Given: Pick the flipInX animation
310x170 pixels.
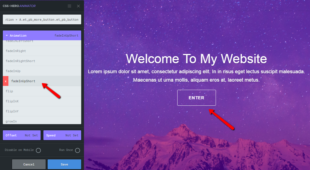Looking at the screenshot, I should click(x=42, y=101).
